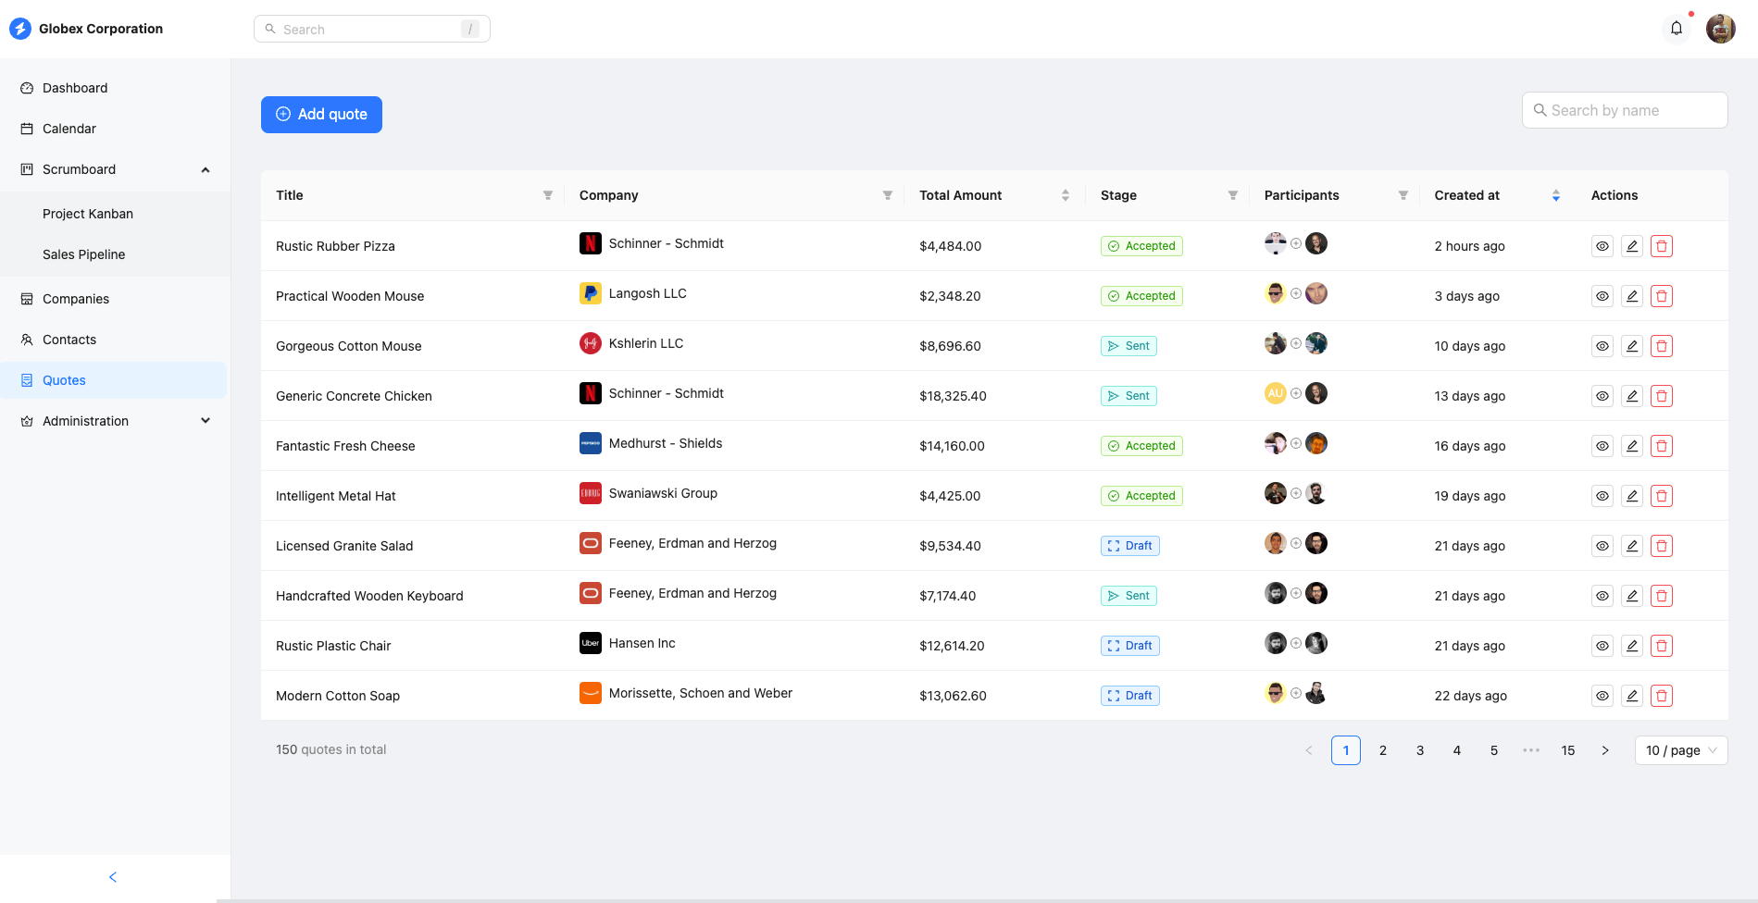
Task: Click the Globex Corporation logo
Action: coord(20,29)
